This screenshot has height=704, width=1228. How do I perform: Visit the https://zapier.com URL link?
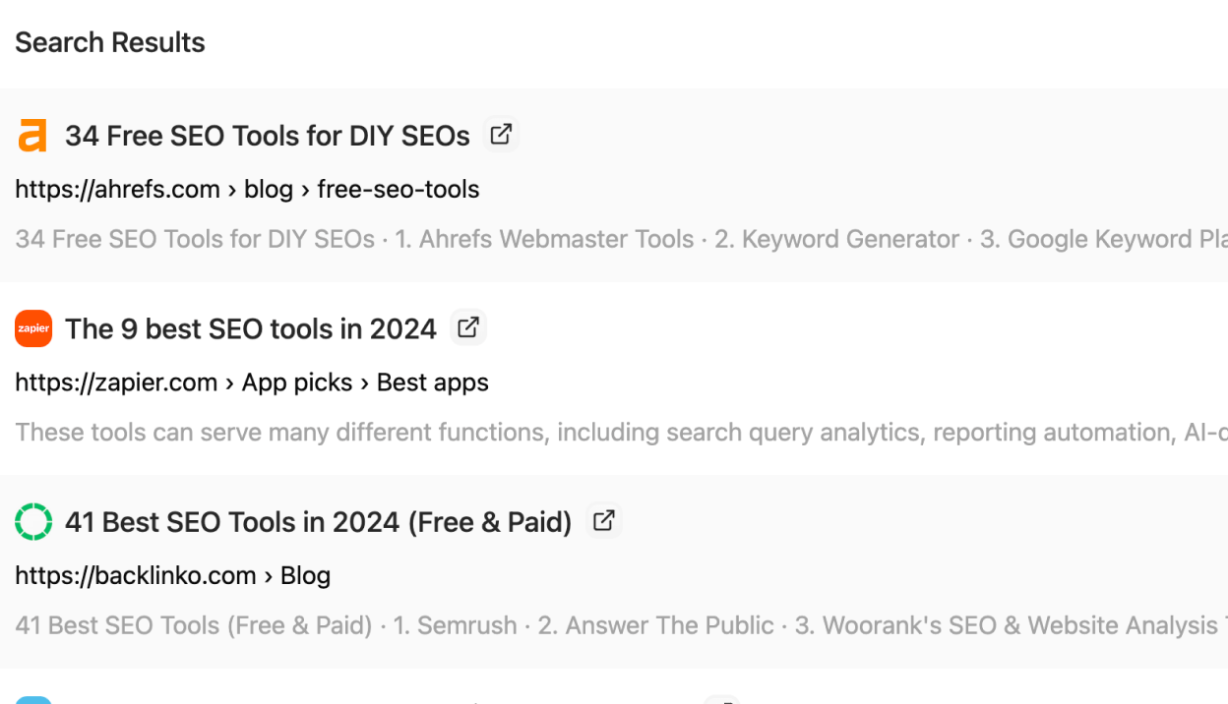pyautogui.click(x=116, y=382)
